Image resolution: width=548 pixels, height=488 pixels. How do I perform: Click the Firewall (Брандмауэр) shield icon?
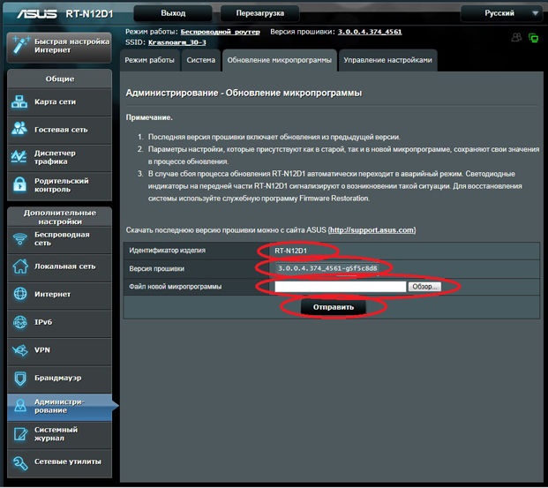20,379
